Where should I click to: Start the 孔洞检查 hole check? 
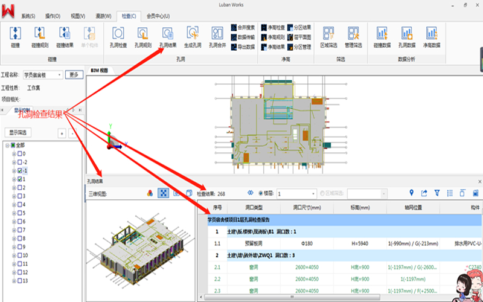tap(118, 37)
